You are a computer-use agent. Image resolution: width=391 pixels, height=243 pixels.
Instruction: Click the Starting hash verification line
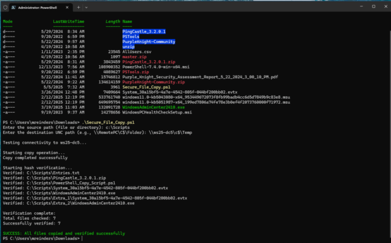pyautogui.click(x=37, y=167)
